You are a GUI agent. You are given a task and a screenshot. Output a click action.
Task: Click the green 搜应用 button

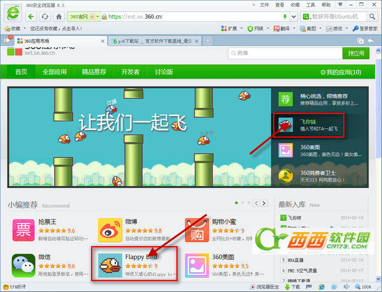tap(356, 53)
